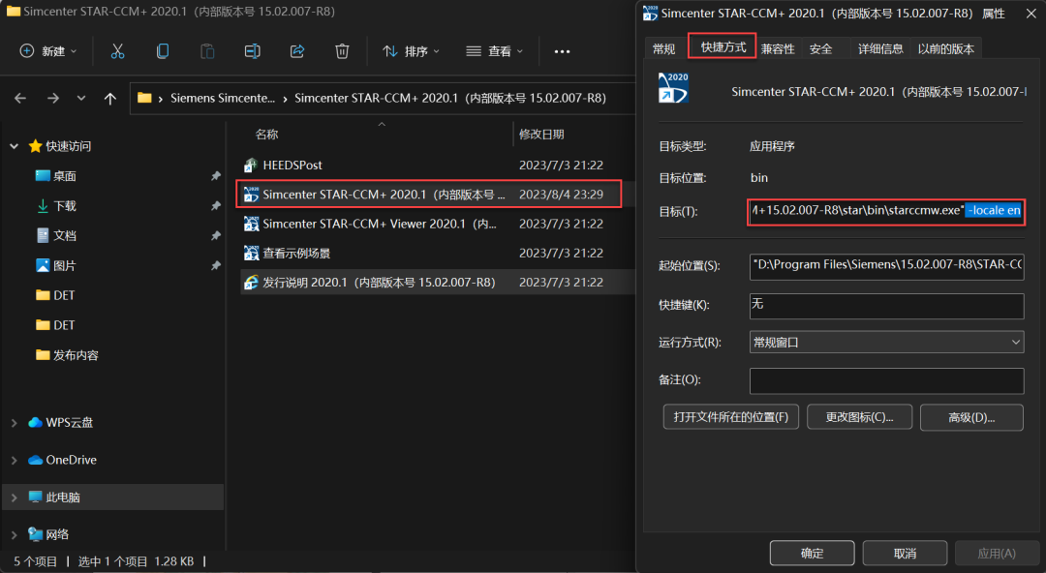The width and height of the screenshot is (1046, 573).
Task: Click the 更改图标(C)... button
Action: coord(859,417)
